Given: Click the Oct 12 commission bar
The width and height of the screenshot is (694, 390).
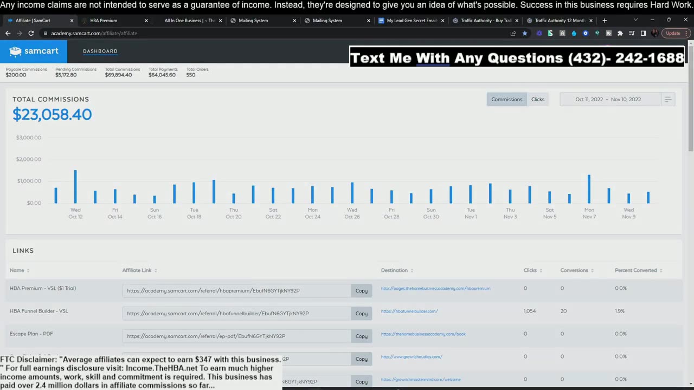Looking at the screenshot, I should pyautogui.click(x=75, y=186).
